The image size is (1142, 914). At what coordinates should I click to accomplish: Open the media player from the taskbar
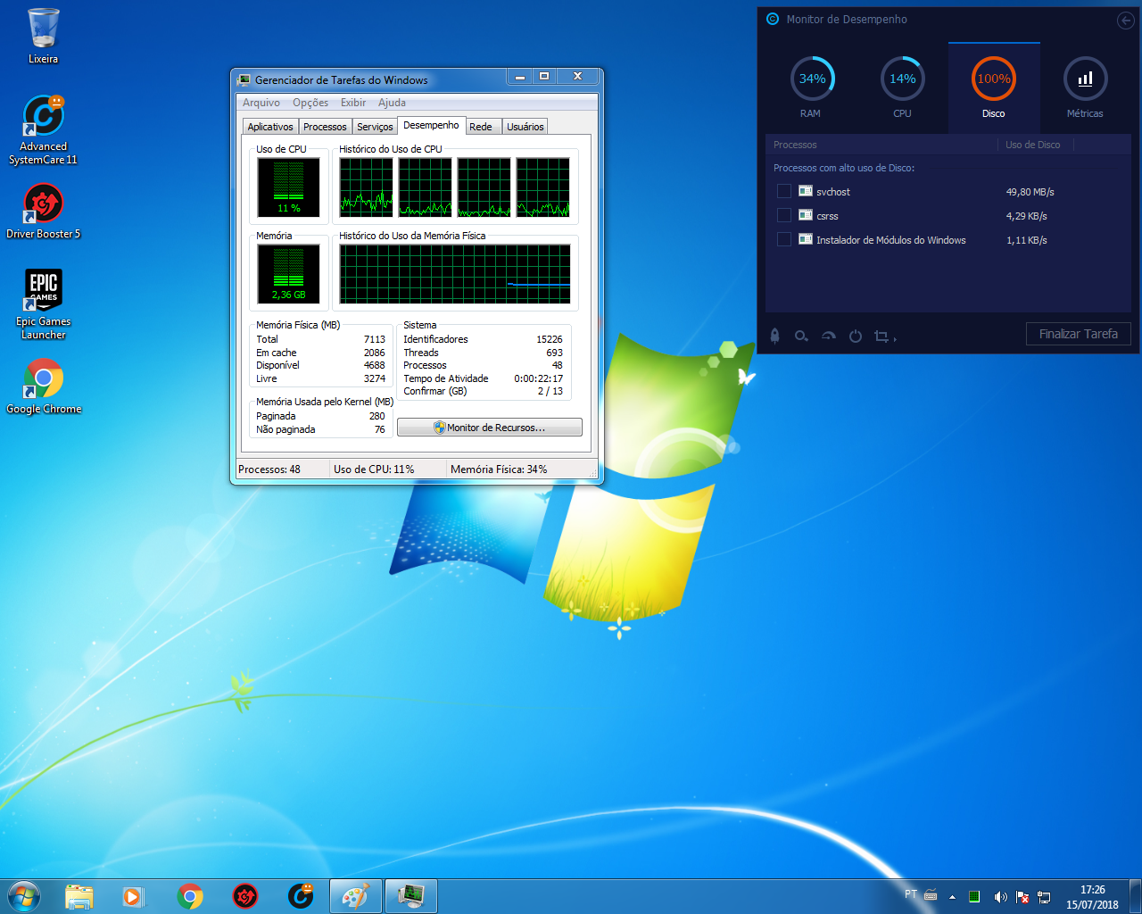pos(133,896)
